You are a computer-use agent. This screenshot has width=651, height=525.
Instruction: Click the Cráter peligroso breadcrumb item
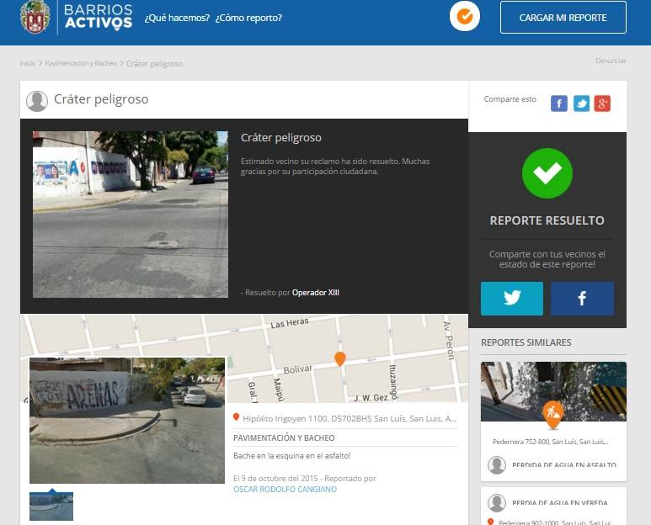point(154,63)
